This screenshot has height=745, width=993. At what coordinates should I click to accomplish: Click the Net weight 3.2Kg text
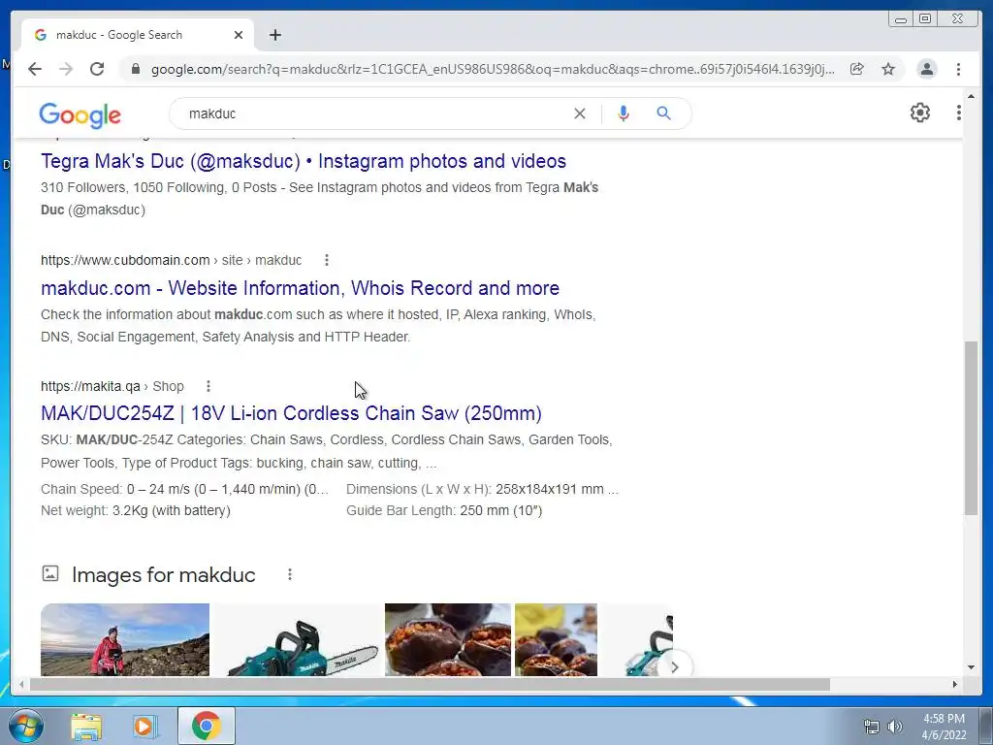pos(136,510)
